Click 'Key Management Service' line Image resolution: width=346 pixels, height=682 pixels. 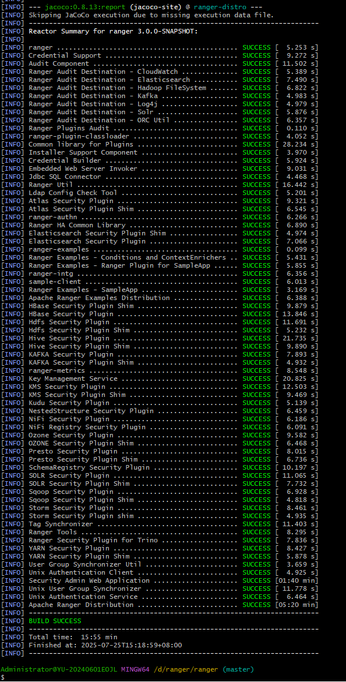point(160,379)
